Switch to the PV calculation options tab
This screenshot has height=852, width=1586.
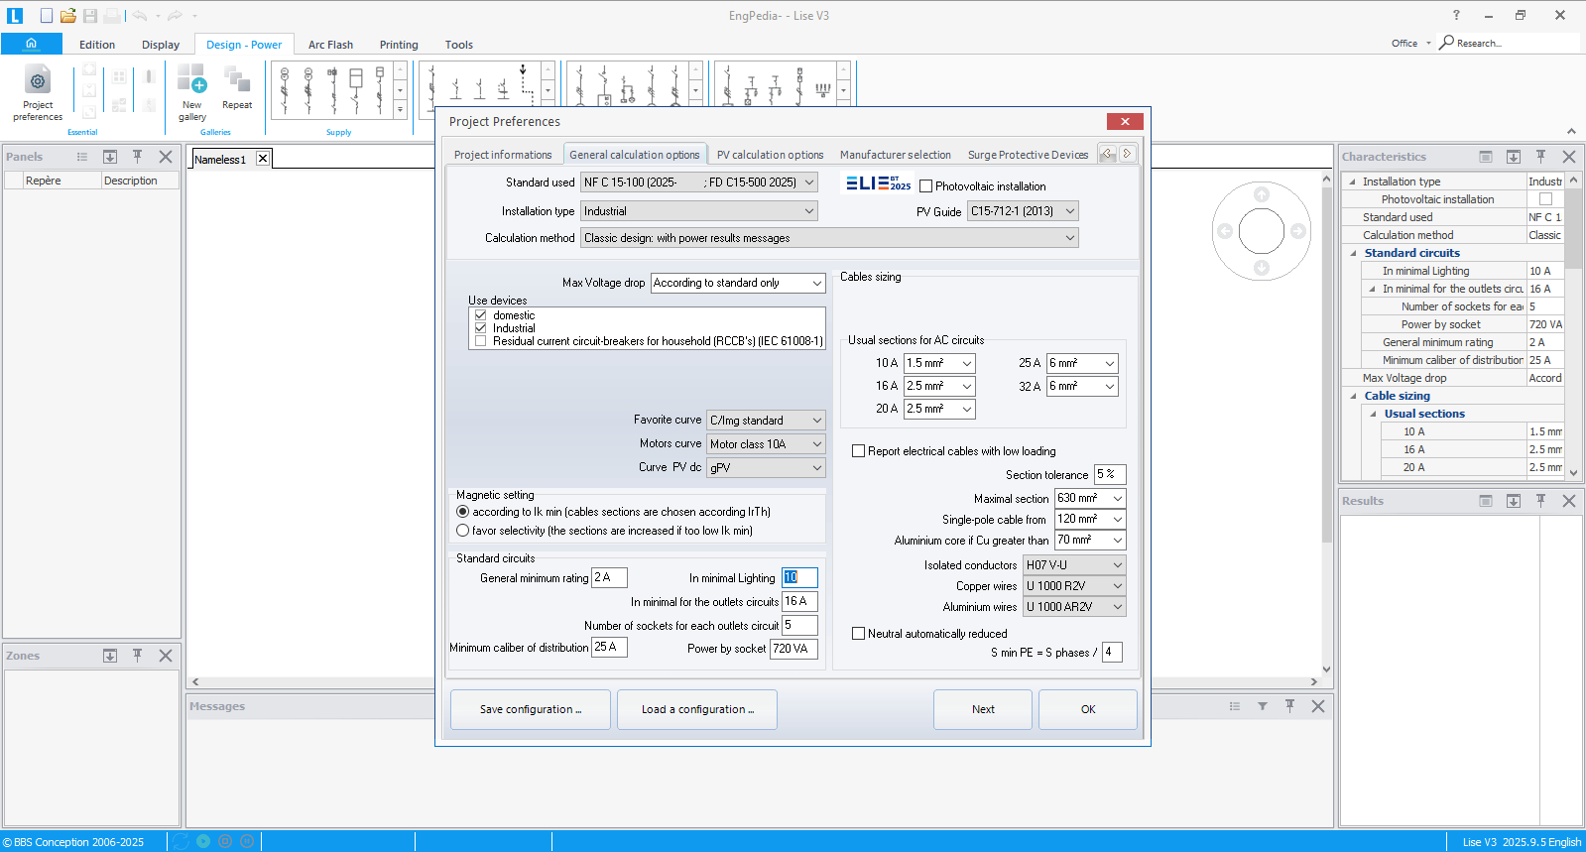point(770,155)
